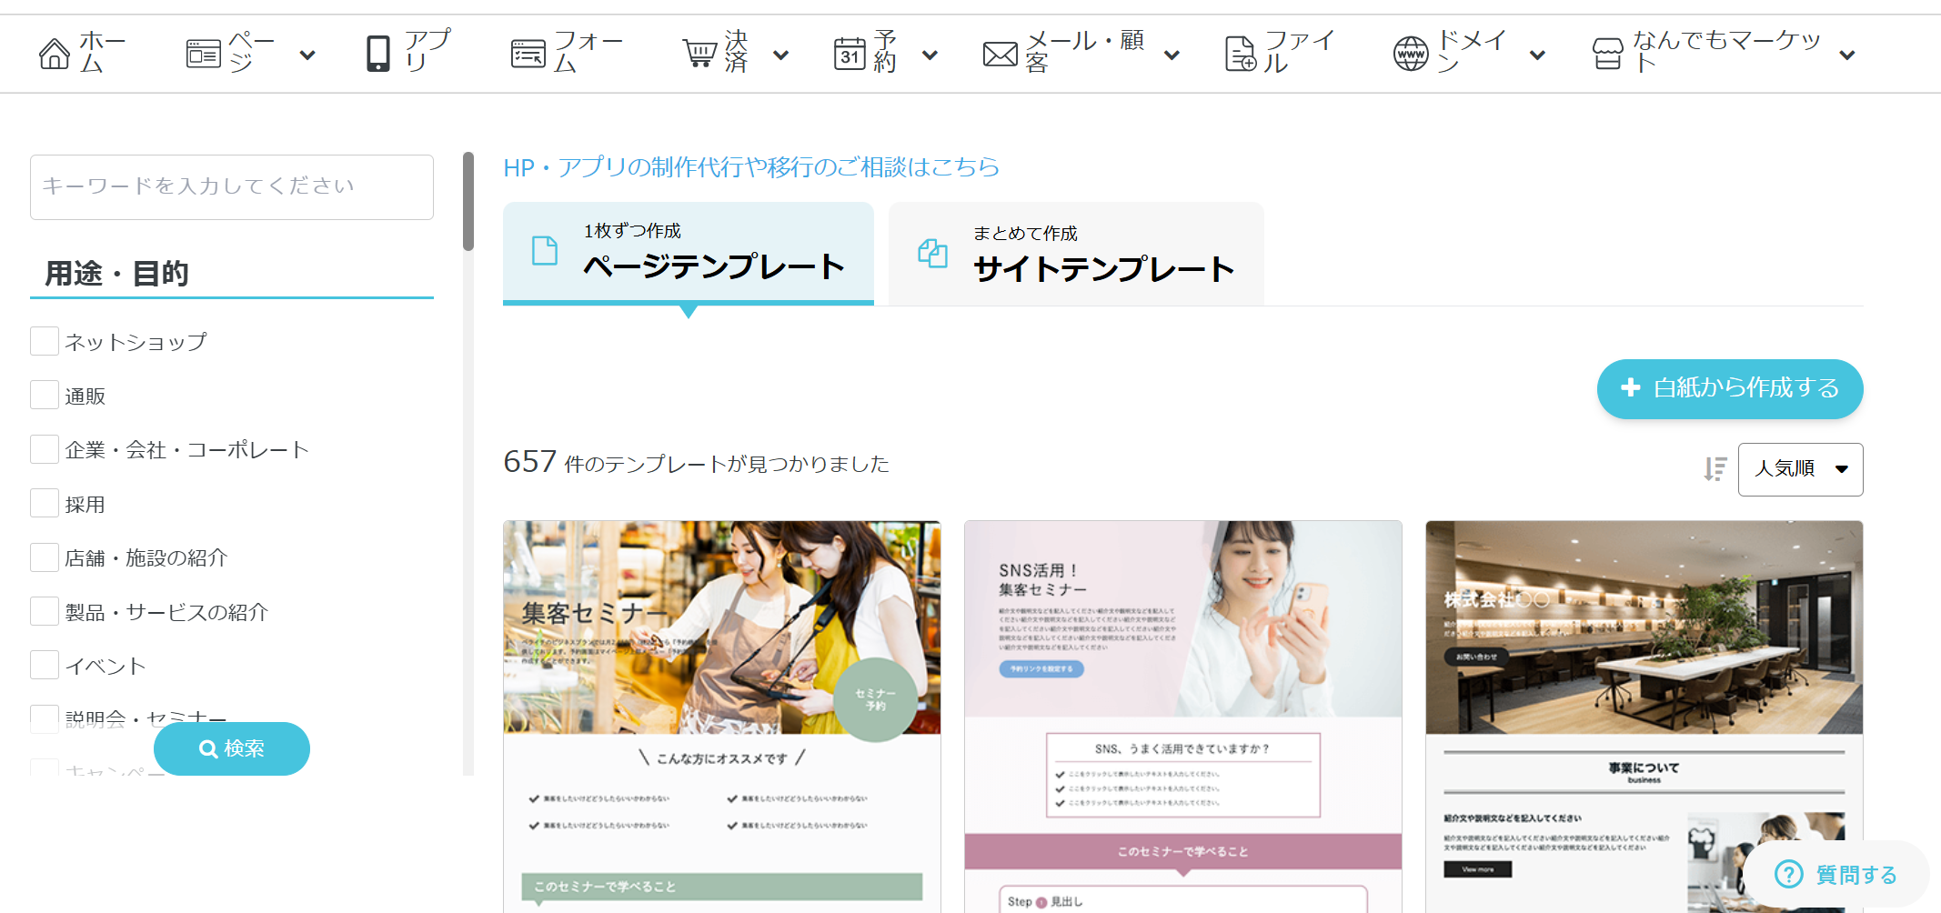Screen dimensions: 1941x913
Task: Tick the 採用 checkbox
Action: tap(45, 503)
